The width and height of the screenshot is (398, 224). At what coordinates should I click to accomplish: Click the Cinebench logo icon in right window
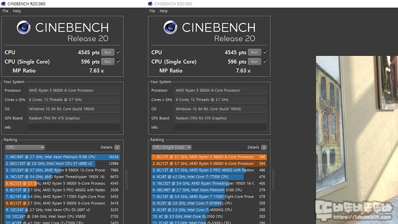[170, 27]
